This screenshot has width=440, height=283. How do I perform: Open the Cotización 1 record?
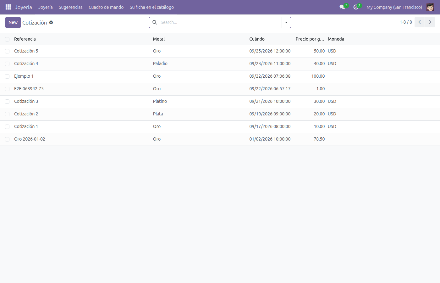click(26, 126)
